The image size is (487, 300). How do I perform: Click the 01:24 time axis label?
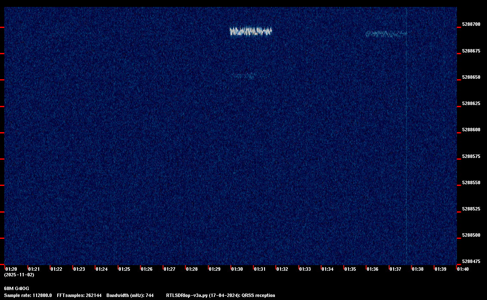(102, 269)
